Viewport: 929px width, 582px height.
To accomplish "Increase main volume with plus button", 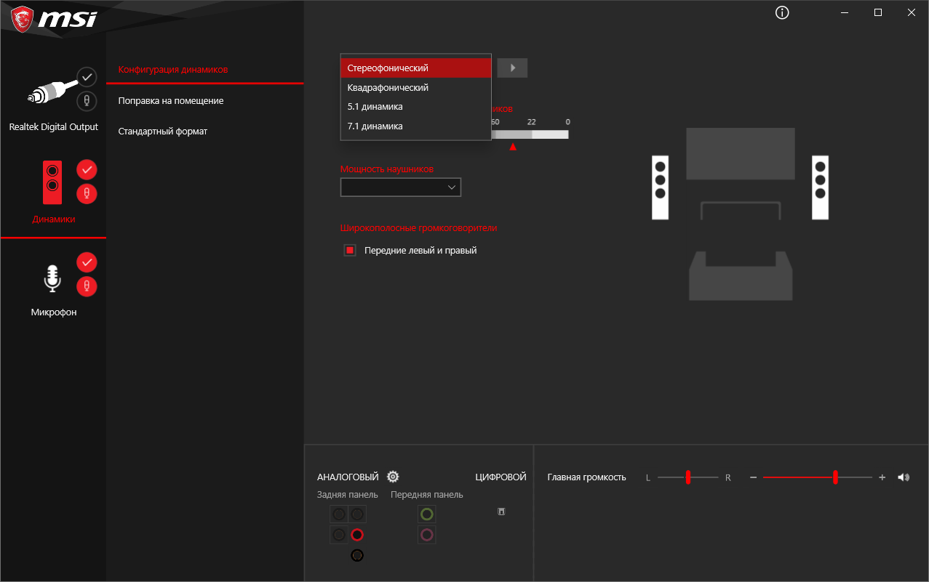I will (x=882, y=477).
